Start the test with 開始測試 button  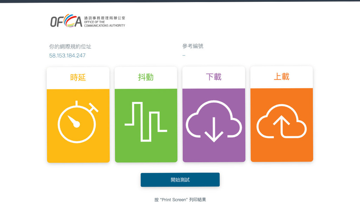point(180,180)
